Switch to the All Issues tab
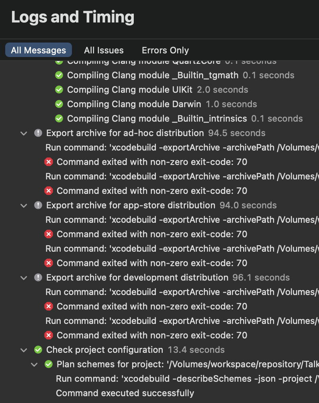The width and height of the screenshot is (319, 403). pyautogui.click(x=104, y=50)
